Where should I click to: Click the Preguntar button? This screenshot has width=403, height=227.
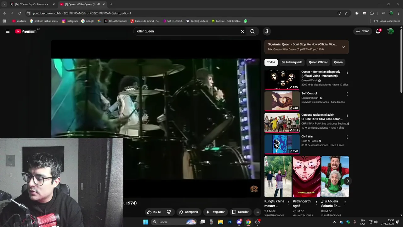pos(215,212)
